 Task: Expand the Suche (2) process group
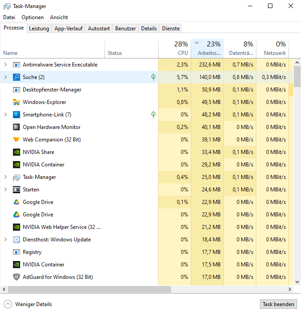pos(6,77)
